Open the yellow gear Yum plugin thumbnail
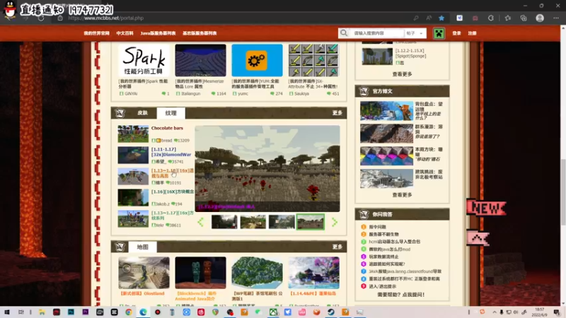Screen dimensions: 566x318 tap(257, 60)
